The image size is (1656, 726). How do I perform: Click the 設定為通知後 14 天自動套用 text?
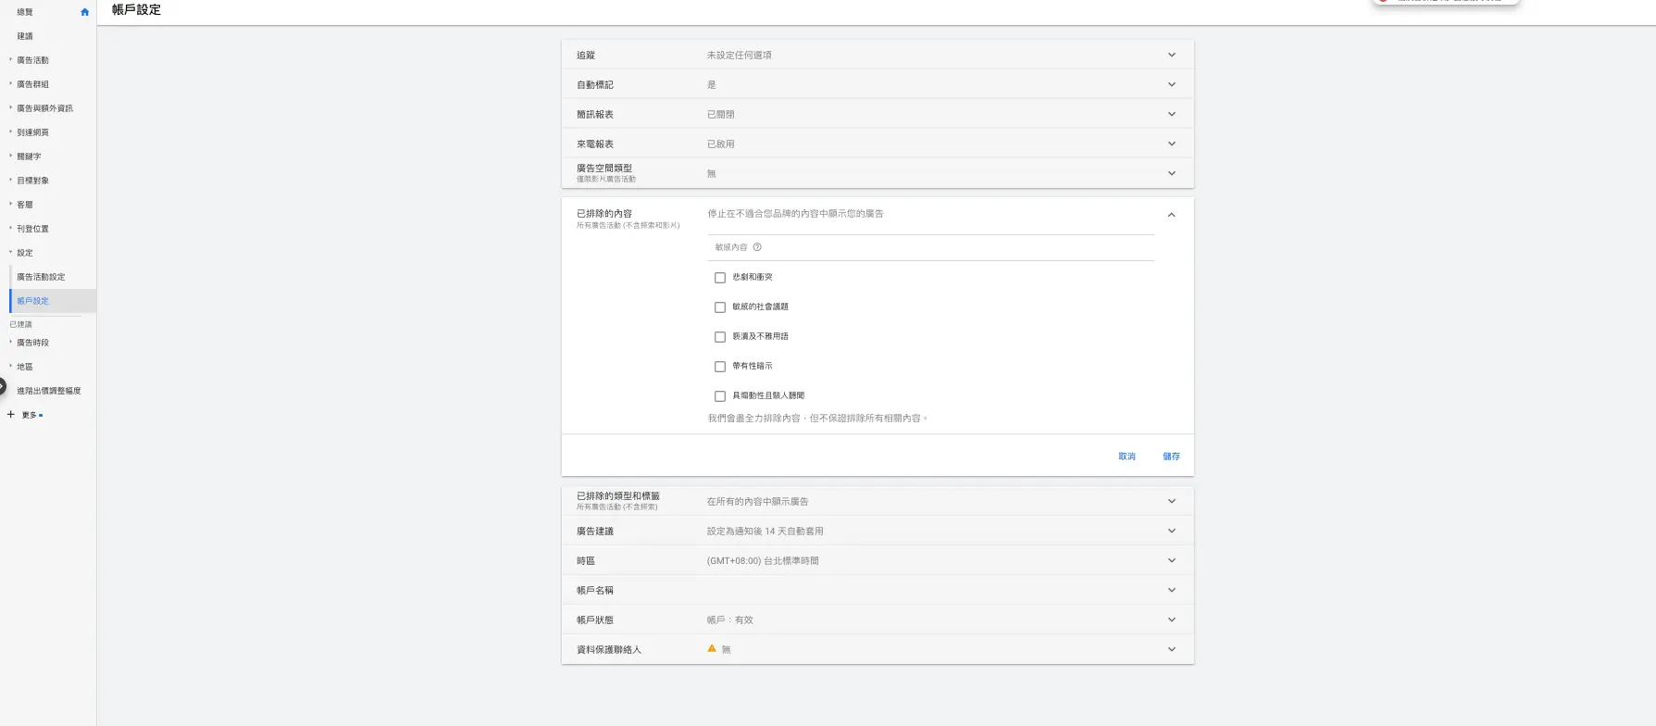pos(765,532)
